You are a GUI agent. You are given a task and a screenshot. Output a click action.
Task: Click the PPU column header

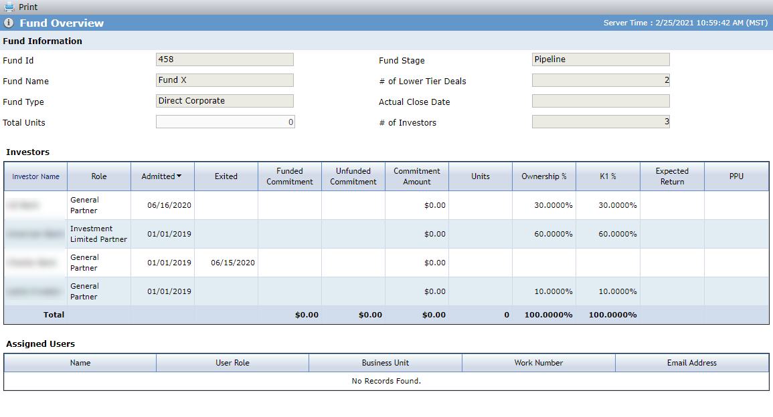pyautogui.click(x=736, y=176)
